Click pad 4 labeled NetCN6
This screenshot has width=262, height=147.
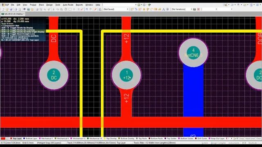click(x=193, y=53)
